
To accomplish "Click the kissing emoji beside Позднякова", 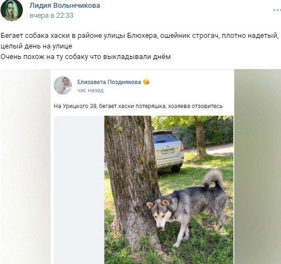I will (x=146, y=82).
